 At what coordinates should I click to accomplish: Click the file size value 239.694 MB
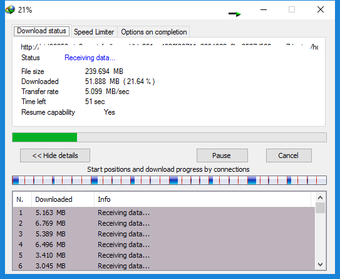(x=104, y=71)
